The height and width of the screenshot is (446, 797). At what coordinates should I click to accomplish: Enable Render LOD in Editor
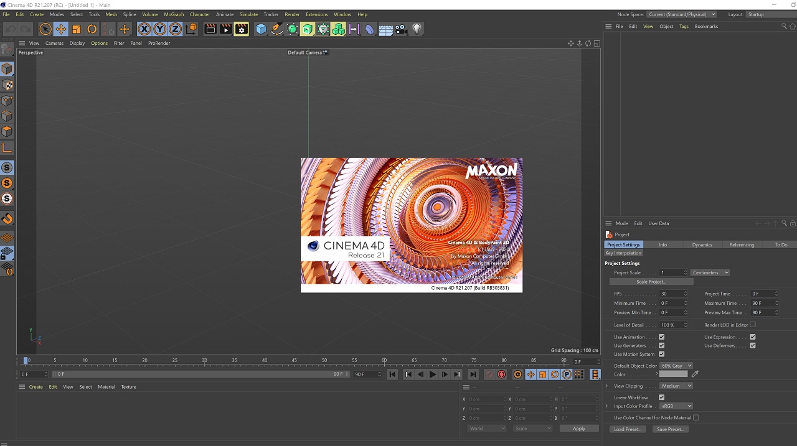pyautogui.click(x=752, y=325)
